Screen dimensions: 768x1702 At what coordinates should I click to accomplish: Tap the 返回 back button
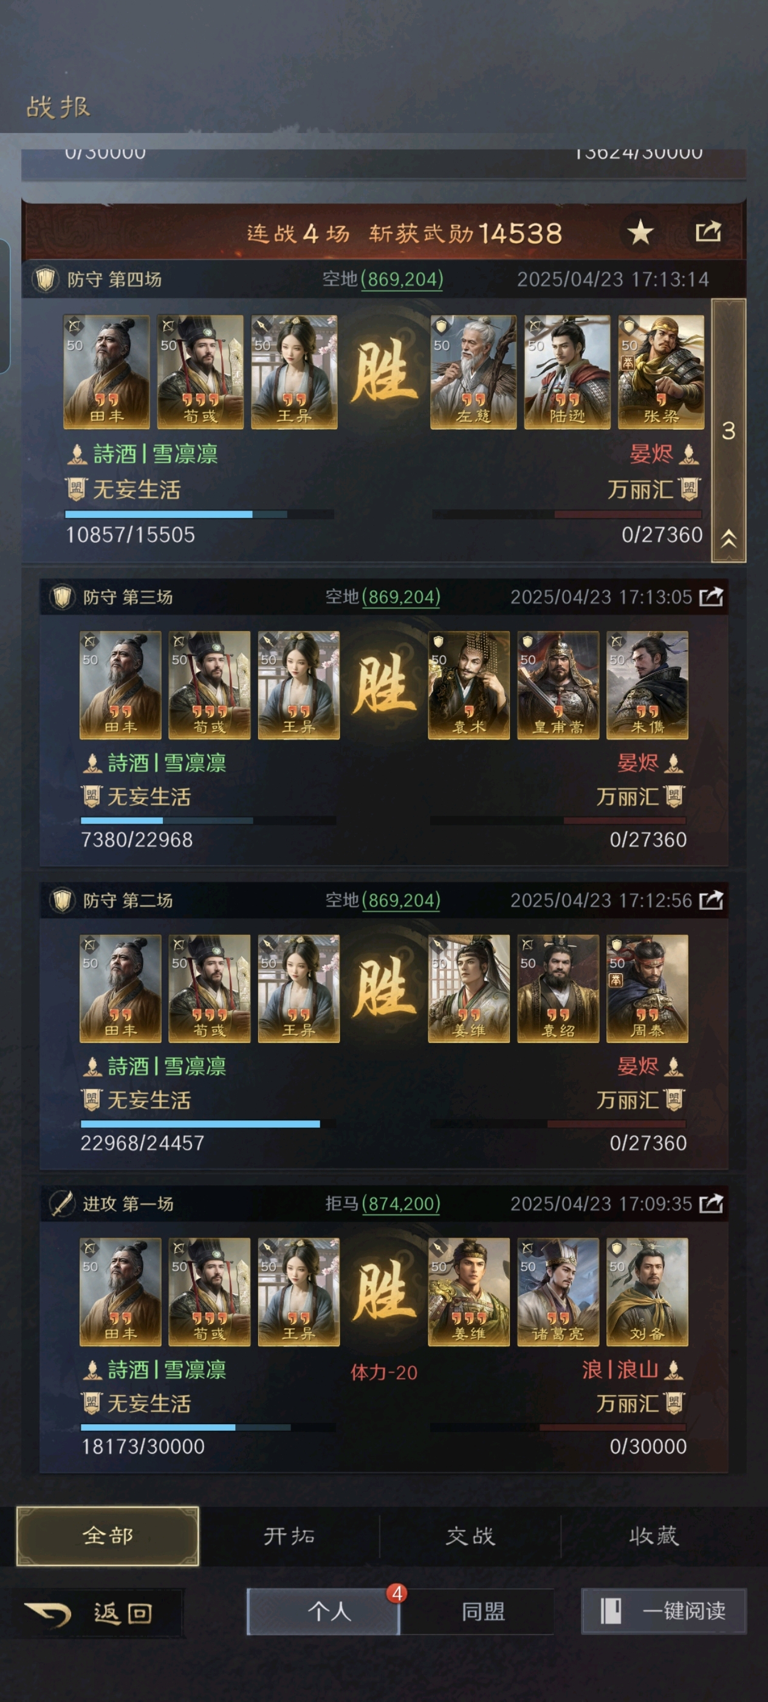(x=92, y=1613)
